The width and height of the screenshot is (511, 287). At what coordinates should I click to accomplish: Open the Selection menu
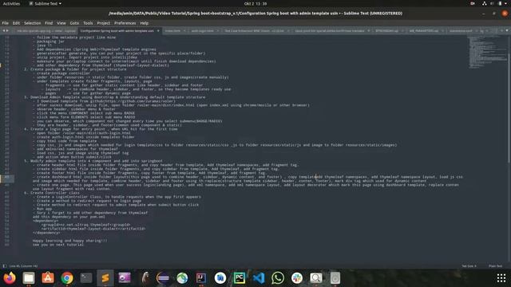pyautogui.click(x=33, y=23)
